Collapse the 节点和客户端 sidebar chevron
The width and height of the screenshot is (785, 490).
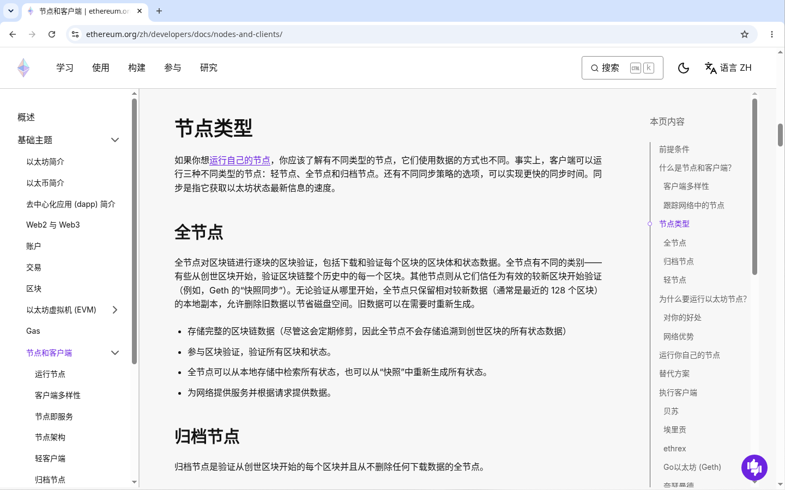pyautogui.click(x=115, y=353)
